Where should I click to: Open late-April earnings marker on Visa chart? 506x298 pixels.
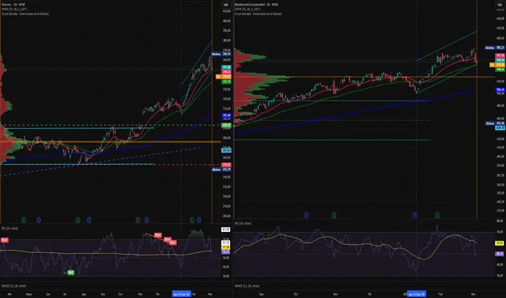tap(24, 220)
